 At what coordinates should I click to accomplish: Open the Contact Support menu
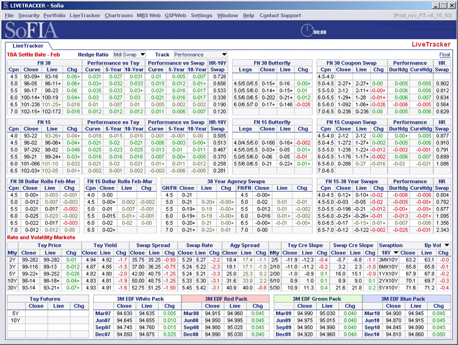(x=280, y=15)
